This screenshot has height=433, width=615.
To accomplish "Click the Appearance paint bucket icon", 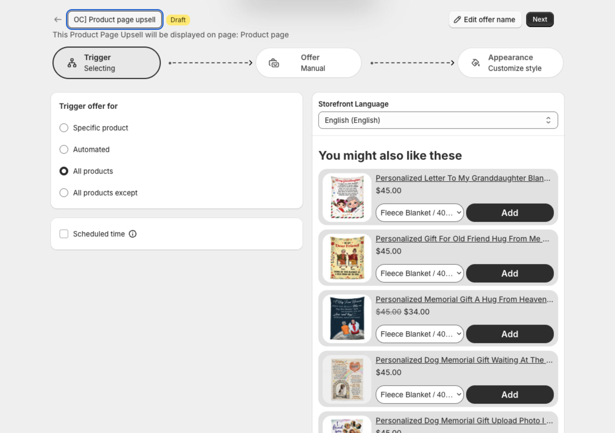I will [476, 63].
